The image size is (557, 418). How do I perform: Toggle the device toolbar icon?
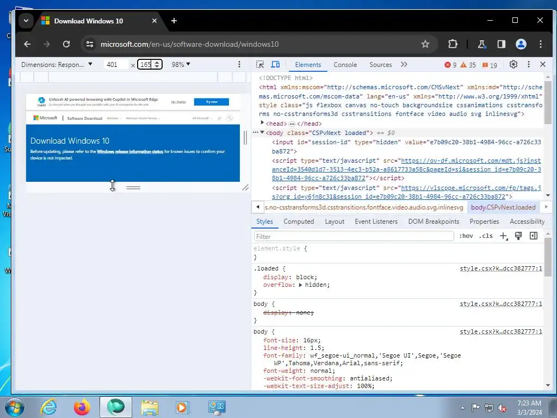tap(275, 64)
